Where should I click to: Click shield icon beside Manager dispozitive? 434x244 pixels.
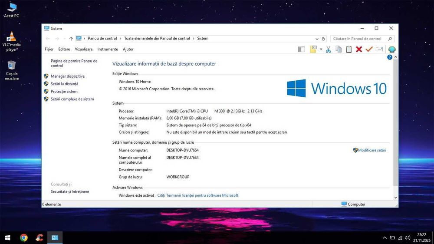[x=46, y=76]
